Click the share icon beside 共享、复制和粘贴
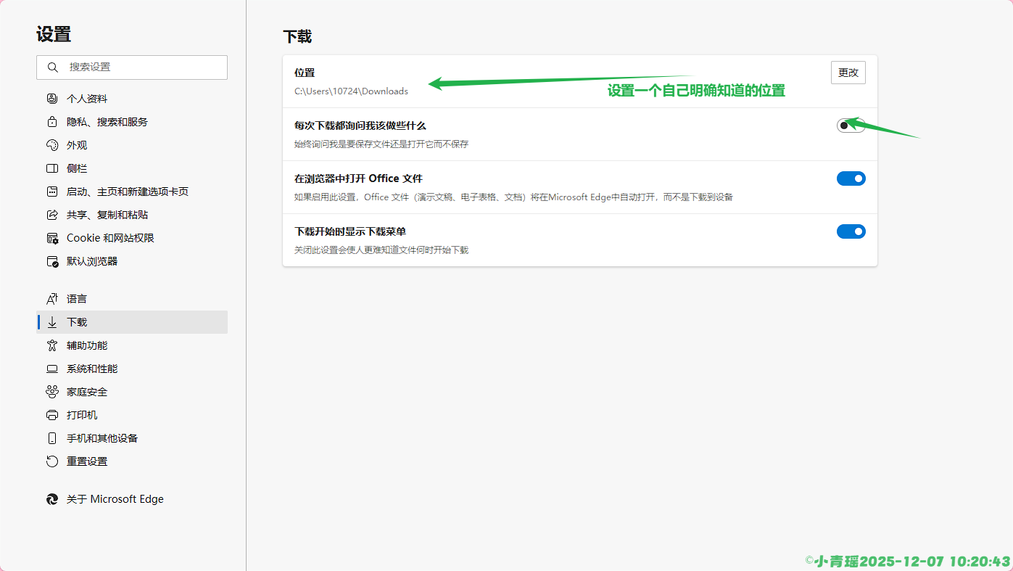Viewport: 1013px width, 571px height. point(52,215)
